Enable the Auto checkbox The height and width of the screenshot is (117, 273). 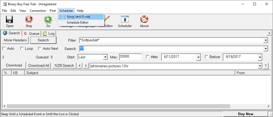[4, 49]
